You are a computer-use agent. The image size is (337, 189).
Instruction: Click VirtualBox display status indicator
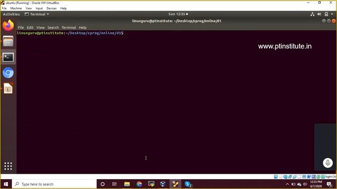coord(304,176)
